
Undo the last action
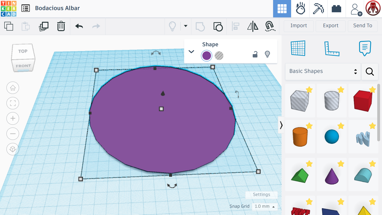click(x=79, y=26)
